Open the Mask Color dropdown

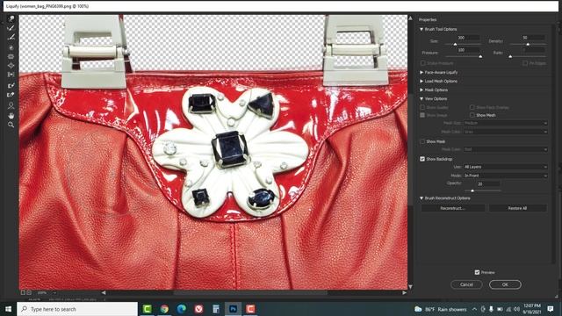(x=505, y=149)
